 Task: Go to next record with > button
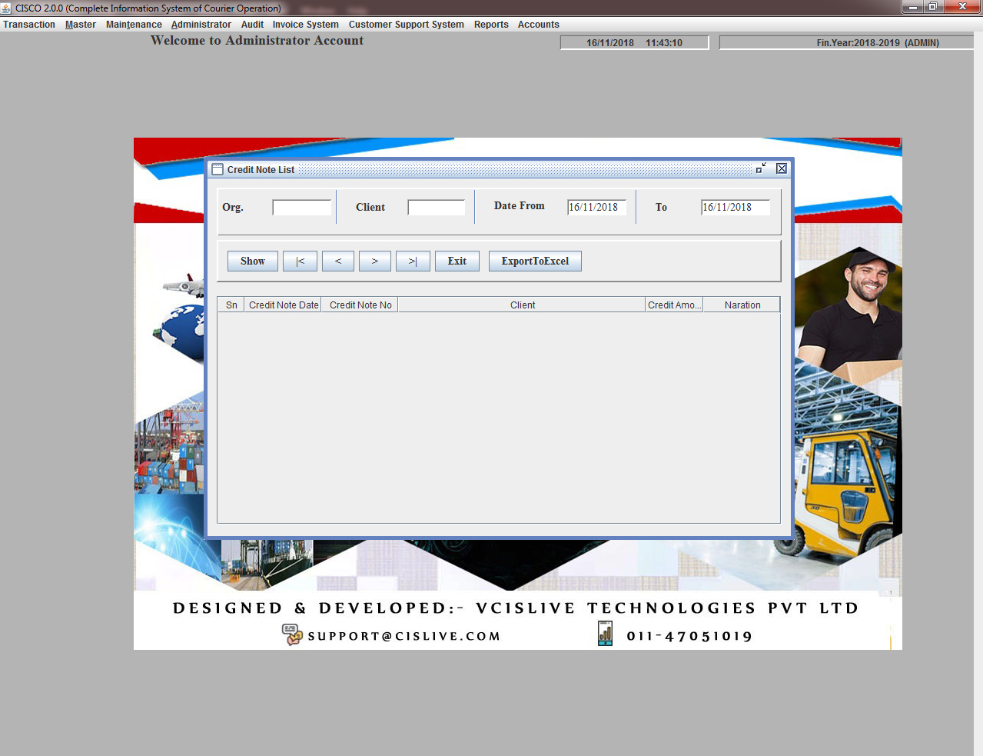(x=375, y=261)
